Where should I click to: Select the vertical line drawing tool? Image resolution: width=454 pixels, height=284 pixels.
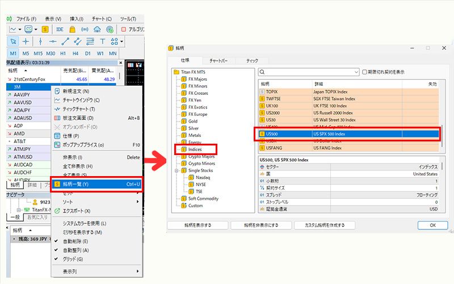pos(40,41)
